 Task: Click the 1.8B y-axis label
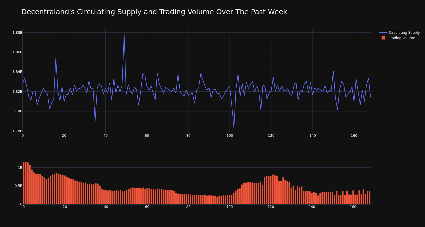pyautogui.click(x=18, y=111)
